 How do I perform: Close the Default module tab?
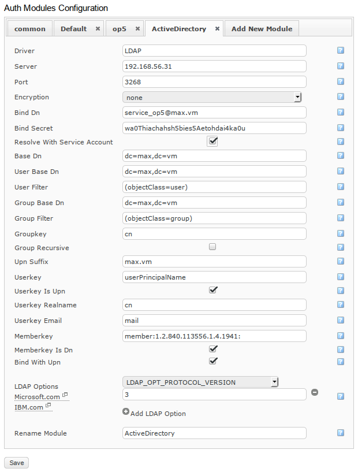(x=98, y=29)
